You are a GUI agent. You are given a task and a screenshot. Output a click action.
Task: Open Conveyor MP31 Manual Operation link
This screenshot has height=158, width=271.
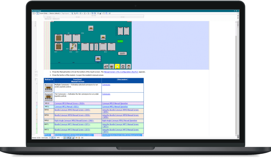click(x=115, y=107)
